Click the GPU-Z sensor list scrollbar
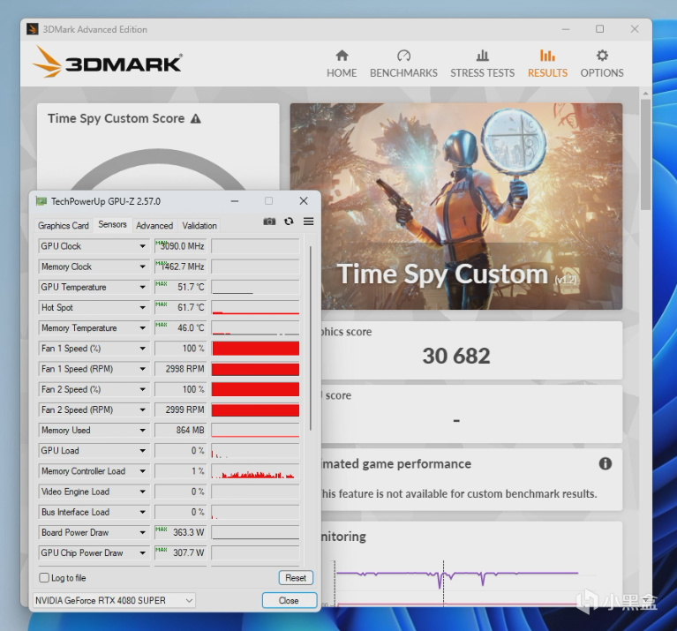Screen dimensions: 677x631 311,338
